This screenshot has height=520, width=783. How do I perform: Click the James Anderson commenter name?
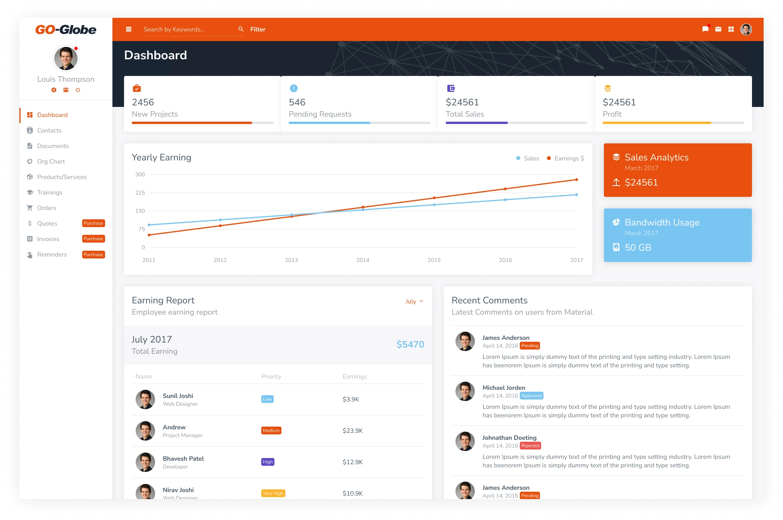coord(505,338)
